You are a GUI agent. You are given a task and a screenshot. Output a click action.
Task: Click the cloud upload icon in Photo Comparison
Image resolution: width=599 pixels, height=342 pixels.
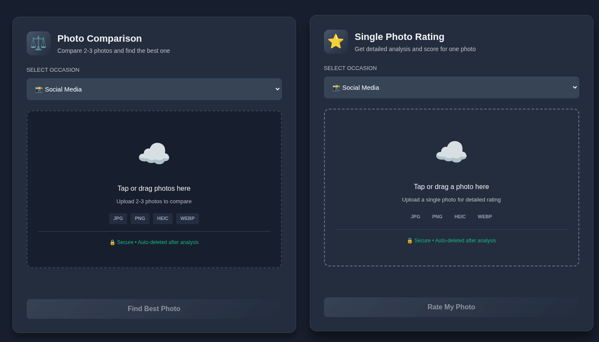pos(154,154)
